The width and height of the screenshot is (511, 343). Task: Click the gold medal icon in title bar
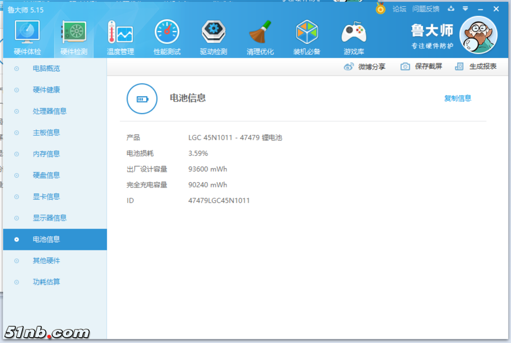pos(381,9)
